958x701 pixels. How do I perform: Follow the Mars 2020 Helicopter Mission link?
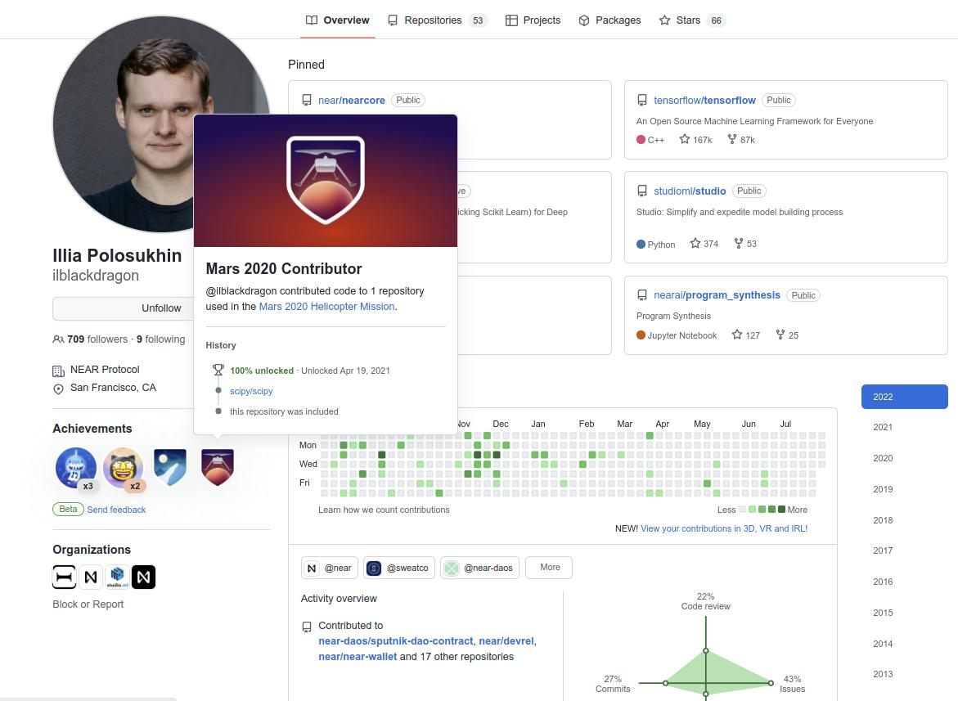[x=327, y=307]
